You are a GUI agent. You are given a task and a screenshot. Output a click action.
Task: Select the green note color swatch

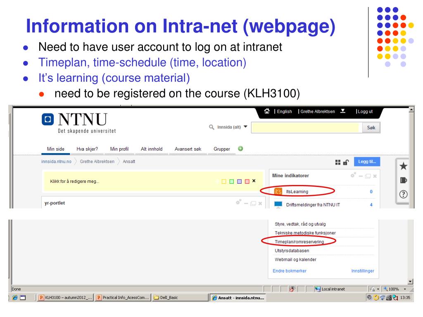pos(231,182)
